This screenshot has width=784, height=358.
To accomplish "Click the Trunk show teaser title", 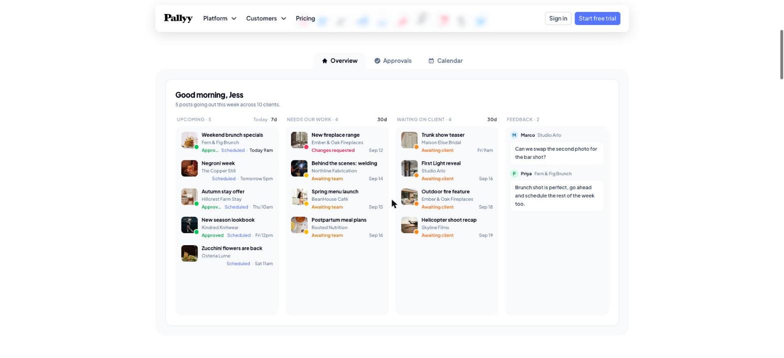I will click(x=443, y=135).
